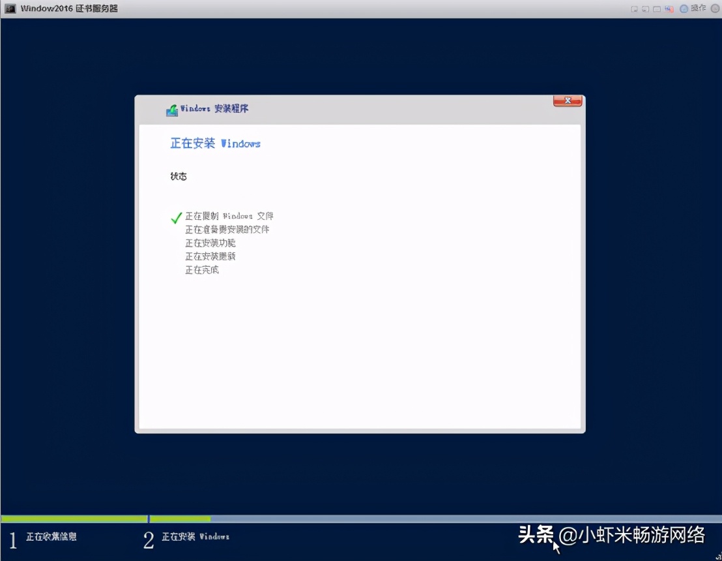Click the overall installation progress bar
Image resolution: width=722 pixels, height=561 pixels.
[x=361, y=519]
